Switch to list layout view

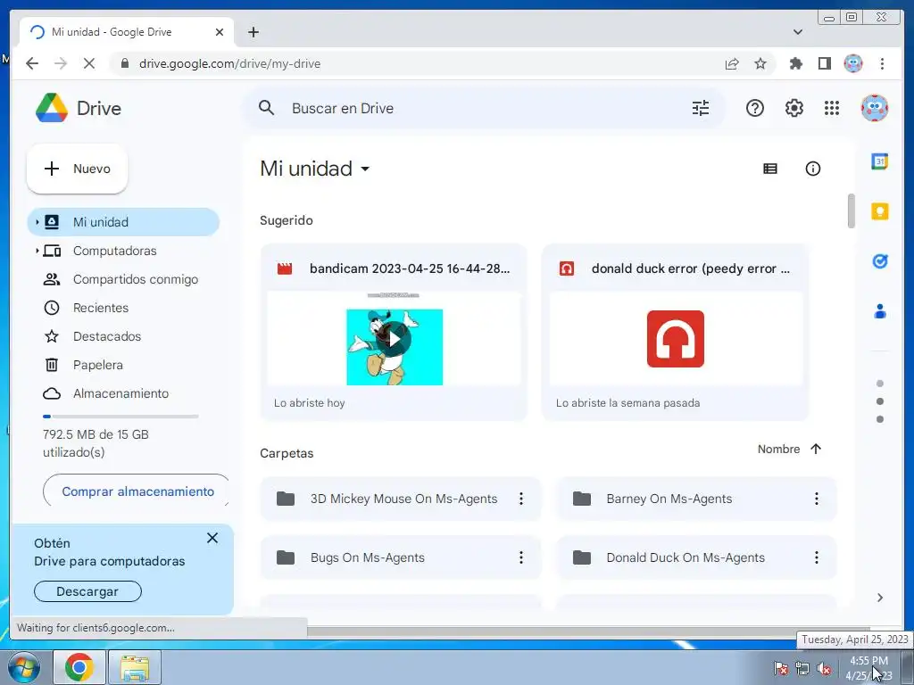[x=770, y=169]
